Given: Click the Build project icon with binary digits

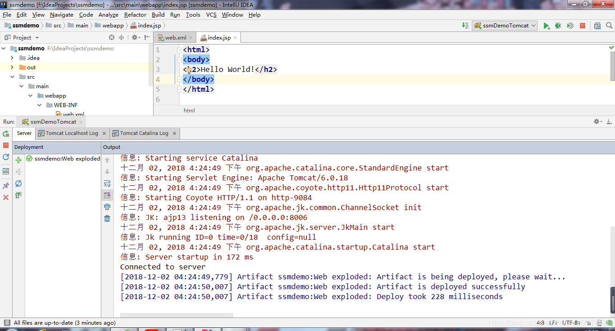Looking at the screenshot, I should pos(465,26).
